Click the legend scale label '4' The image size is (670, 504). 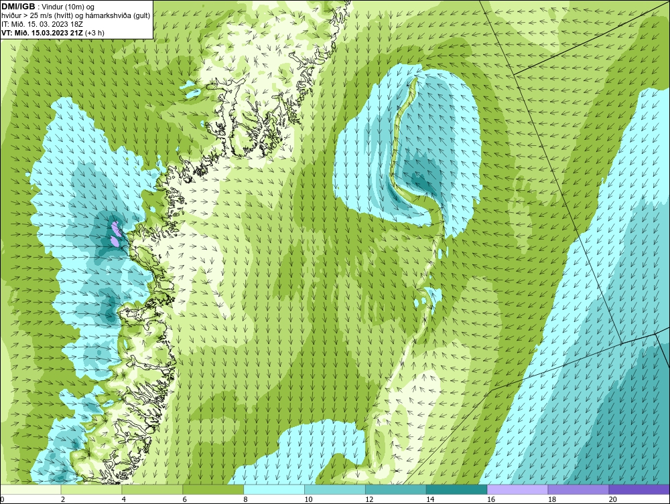click(123, 499)
